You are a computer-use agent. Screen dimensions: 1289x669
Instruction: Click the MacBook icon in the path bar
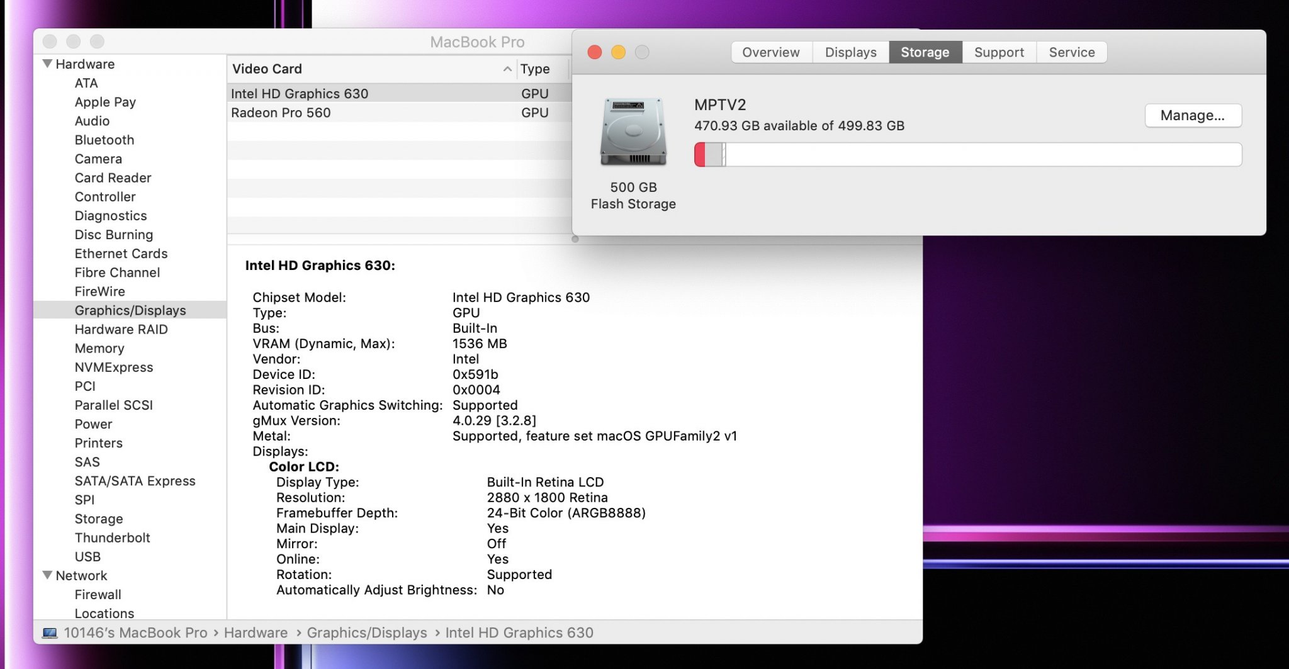click(50, 633)
